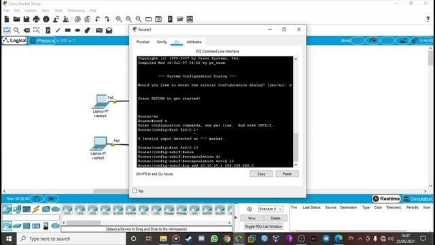Open the Options menu
The height and width of the screenshot is (245, 435).
tap(30, 11)
